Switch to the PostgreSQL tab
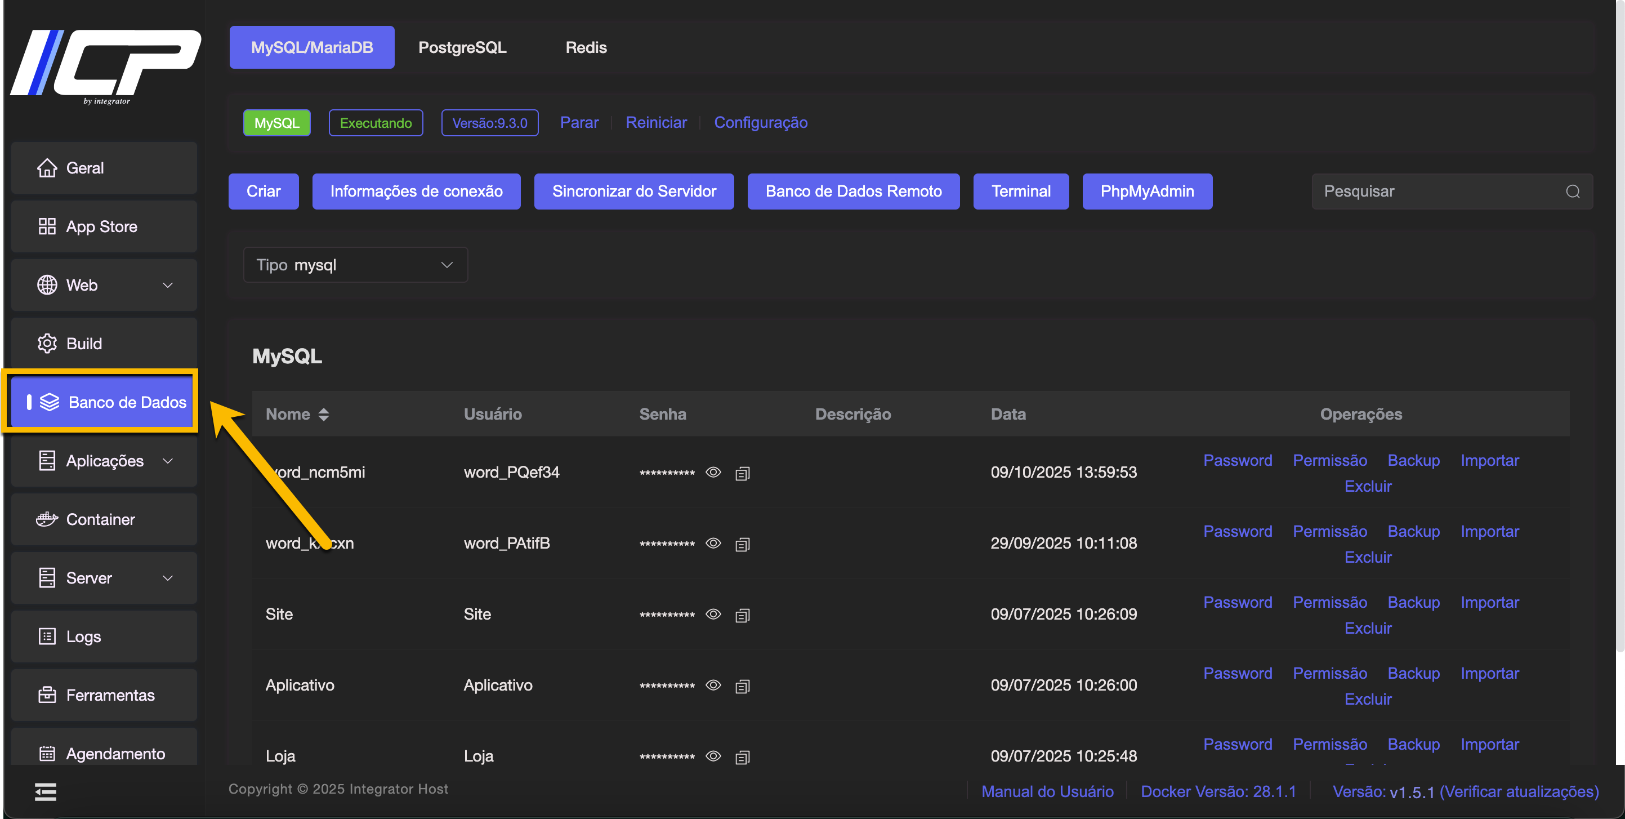This screenshot has height=819, width=1625. pyautogui.click(x=462, y=47)
